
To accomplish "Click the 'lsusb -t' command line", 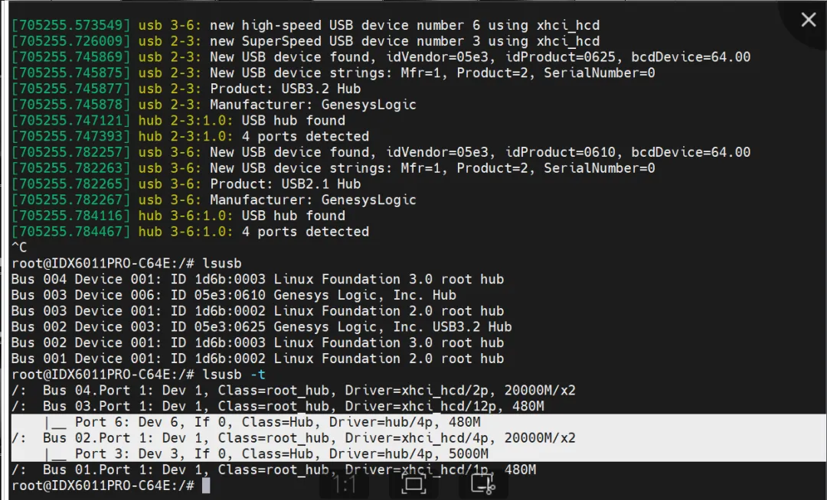I will (138, 374).
